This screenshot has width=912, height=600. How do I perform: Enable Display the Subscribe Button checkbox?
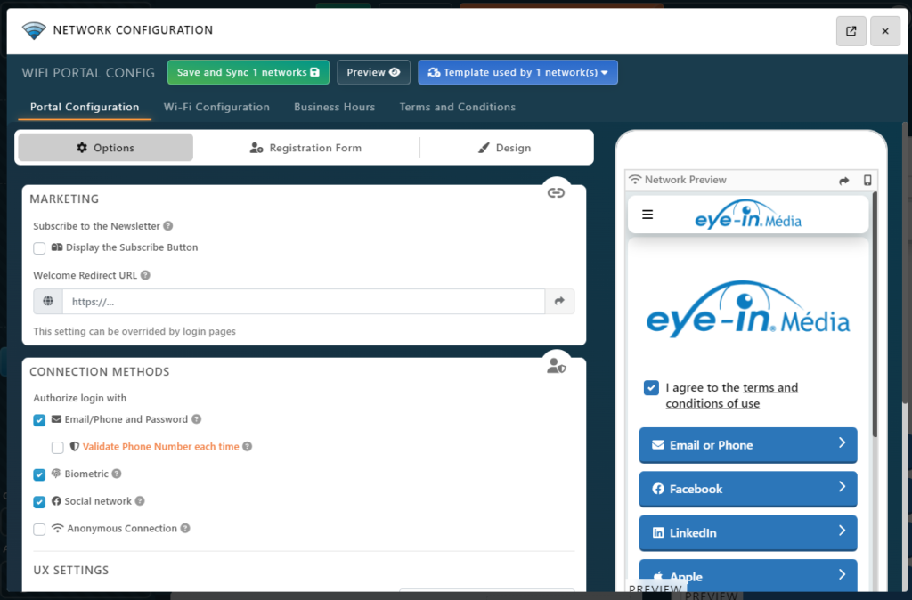(x=39, y=248)
